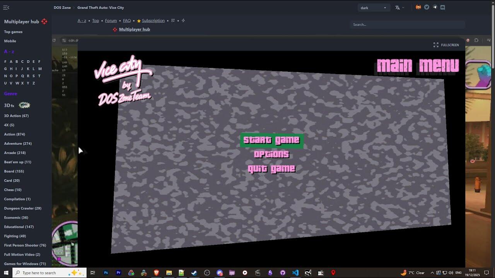Screen dimensions: 495x278
Task: Open Steam from the taskbar
Action: [x=194, y=273]
